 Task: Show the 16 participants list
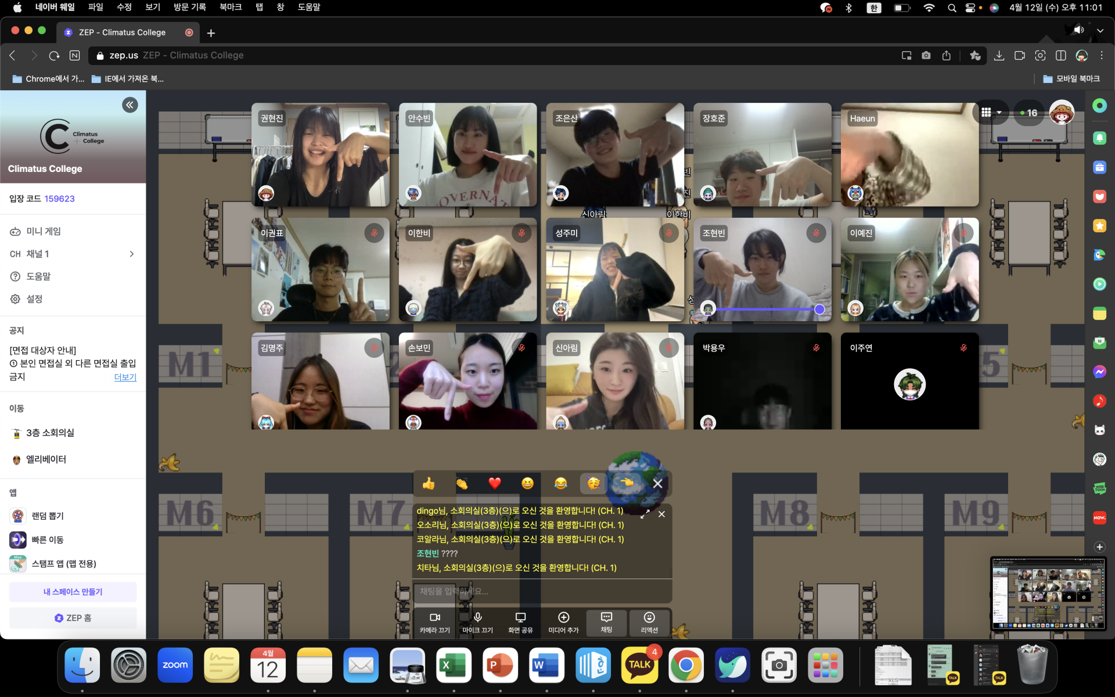tap(1028, 113)
